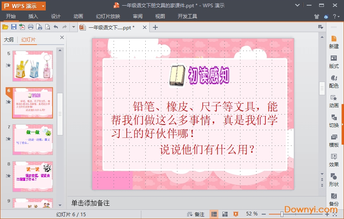Click the 新建 new slide icon
The width and height of the screenshot is (344, 219).
point(334,42)
